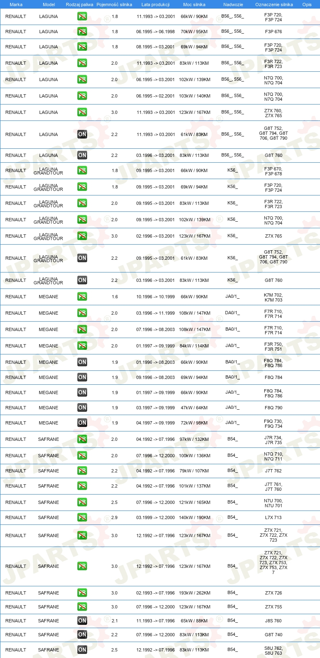Click the Moc silnika column header

(x=194, y=5)
